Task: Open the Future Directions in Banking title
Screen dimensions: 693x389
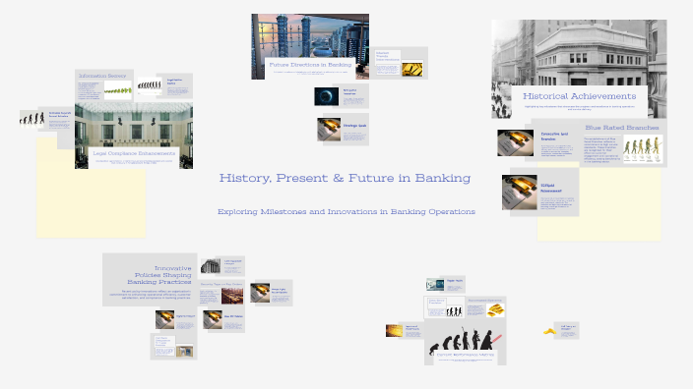Action: click(x=310, y=65)
